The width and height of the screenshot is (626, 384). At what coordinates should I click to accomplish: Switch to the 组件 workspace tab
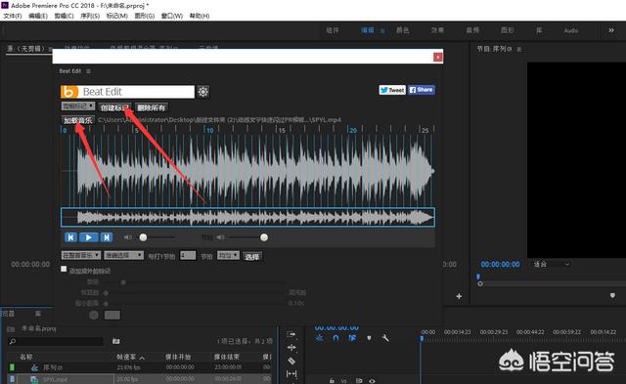pos(333,30)
